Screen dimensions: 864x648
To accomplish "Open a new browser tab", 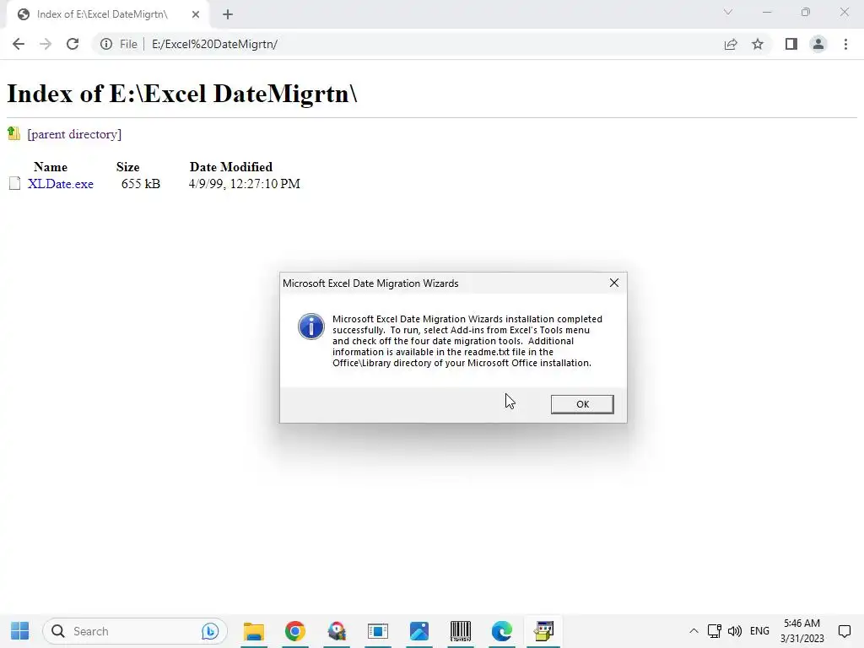I will click(x=228, y=14).
